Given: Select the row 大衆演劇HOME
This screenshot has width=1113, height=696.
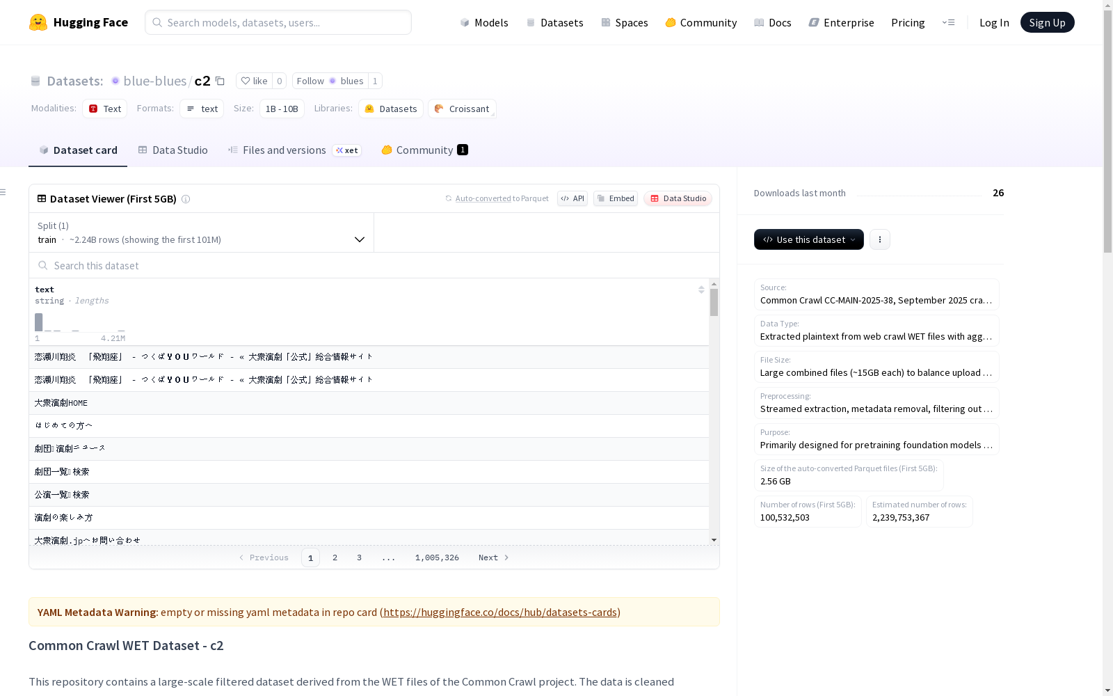Looking at the screenshot, I should click(369, 403).
